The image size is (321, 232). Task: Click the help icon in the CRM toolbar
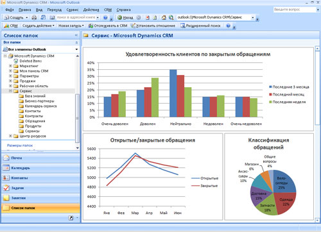(x=229, y=26)
